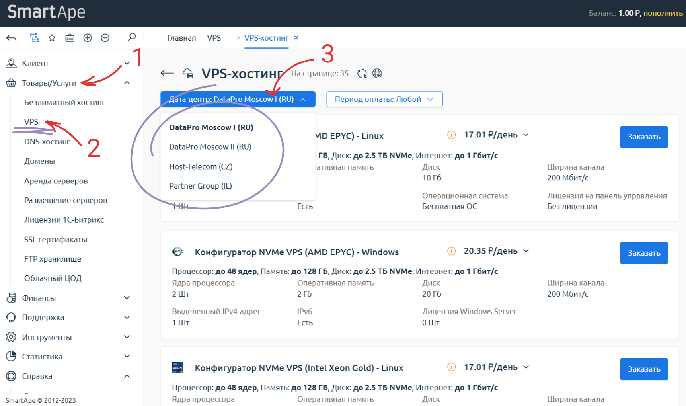Viewport: 686px width, 406px height.
Task: Switch to the VPS tab
Action: pyautogui.click(x=214, y=38)
